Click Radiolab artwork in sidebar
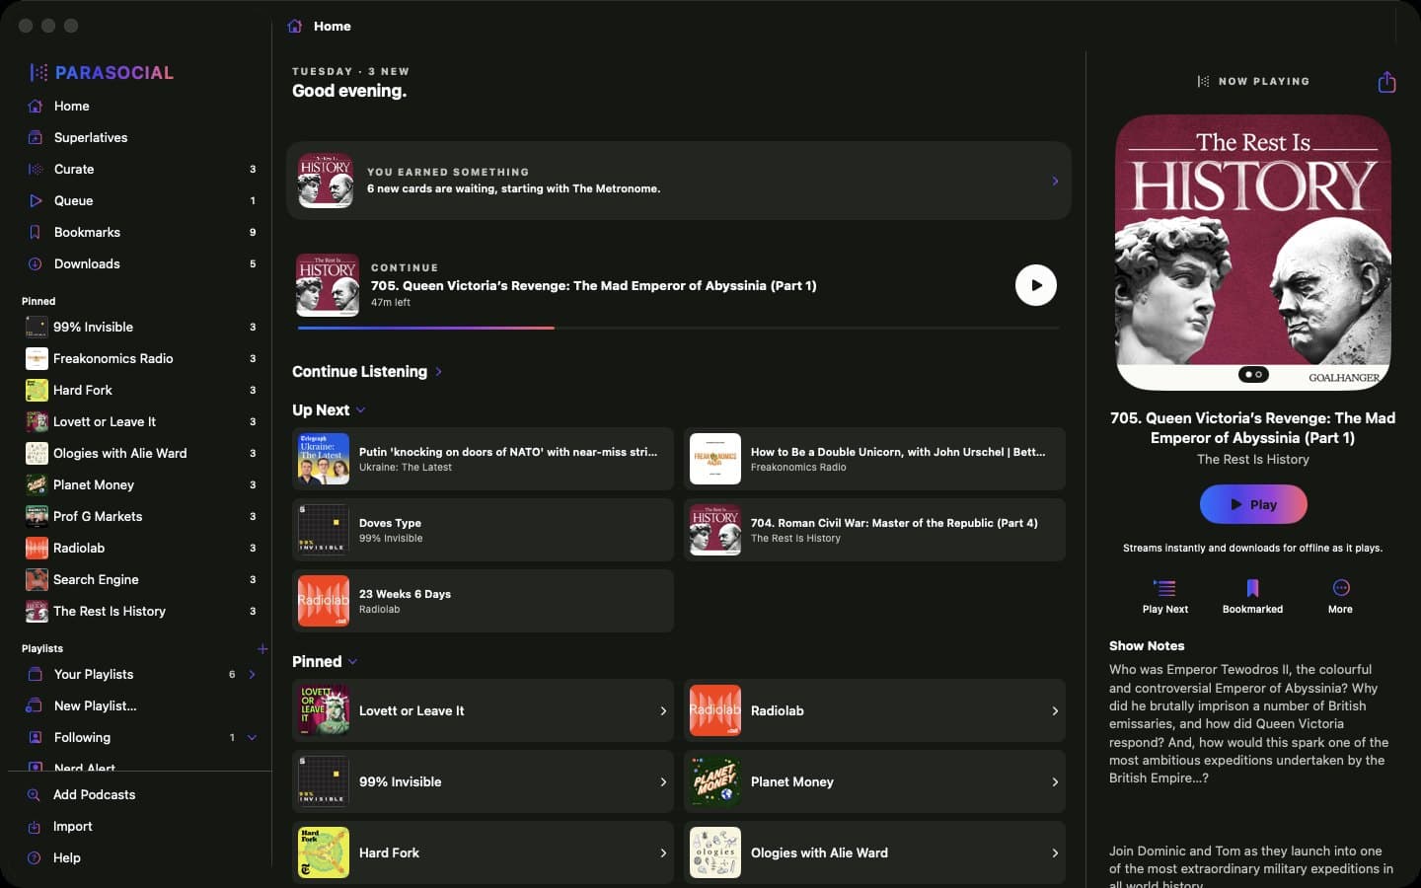This screenshot has width=1421, height=888. point(37,548)
